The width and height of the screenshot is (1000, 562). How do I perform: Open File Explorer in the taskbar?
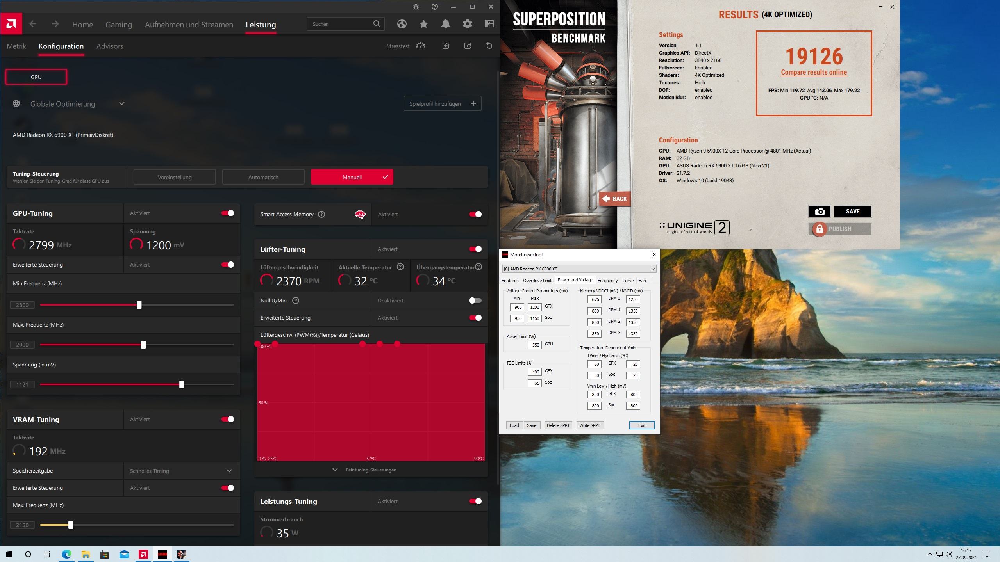(x=86, y=554)
